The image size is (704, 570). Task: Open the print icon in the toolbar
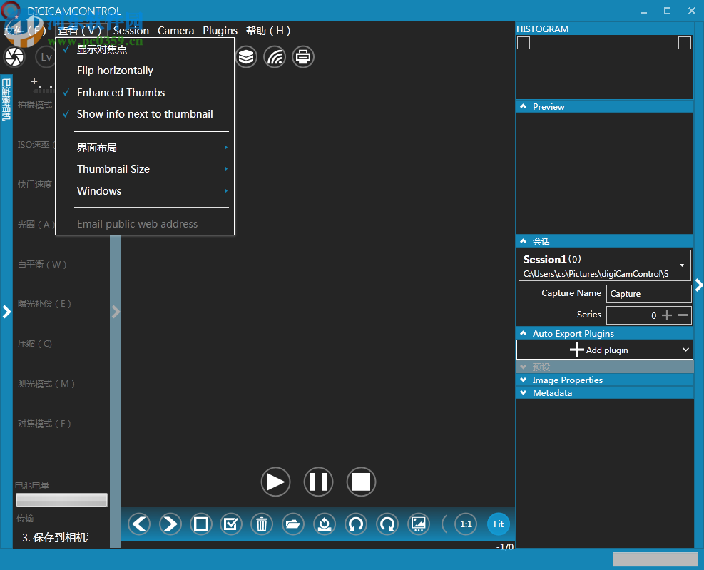tap(302, 56)
